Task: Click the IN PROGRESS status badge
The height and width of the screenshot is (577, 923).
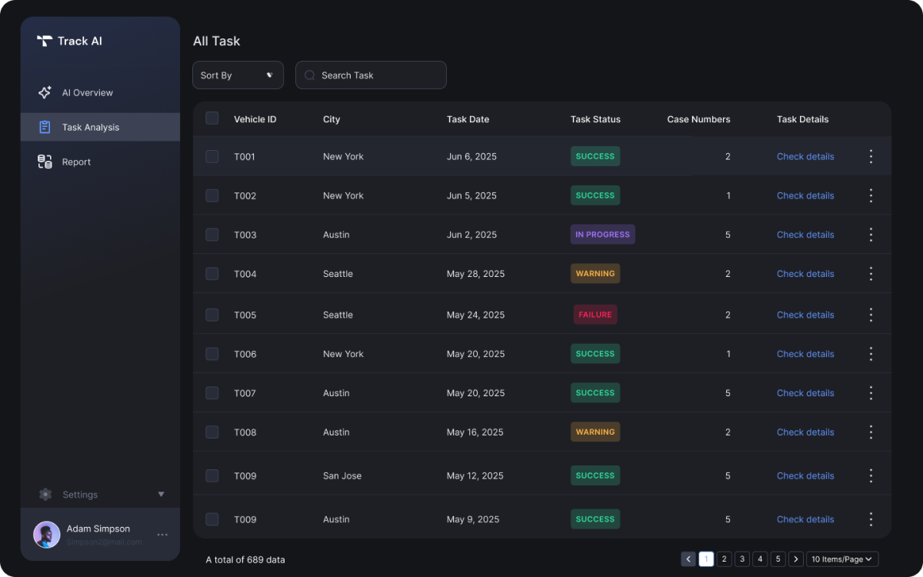Action: coord(603,235)
